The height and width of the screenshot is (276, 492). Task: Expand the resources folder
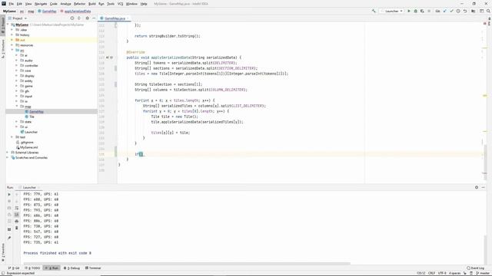coord(12,45)
